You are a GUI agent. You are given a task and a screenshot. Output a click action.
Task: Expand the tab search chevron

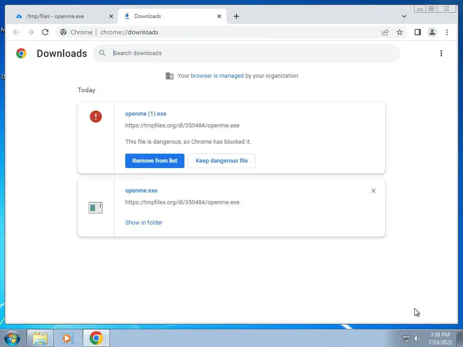(404, 16)
